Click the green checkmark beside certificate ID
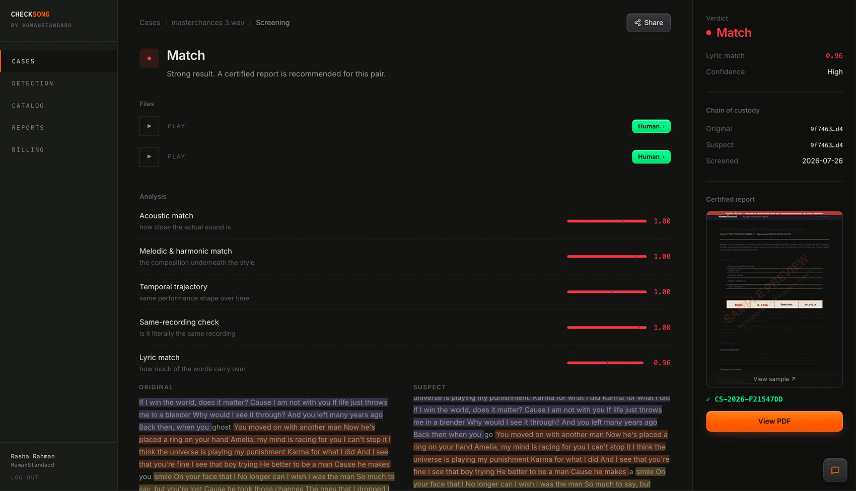This screenshot has width=856, height=491. [x=708, y=399]
